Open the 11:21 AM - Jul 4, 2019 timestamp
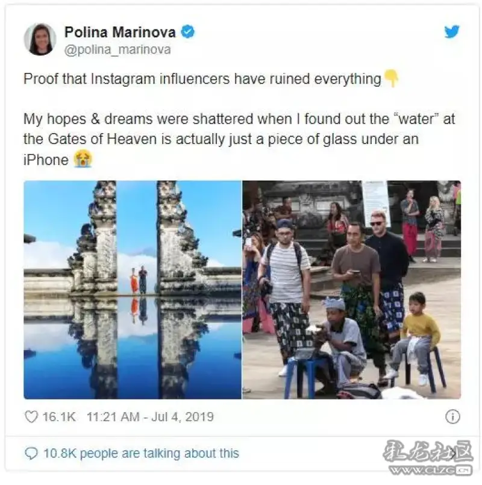Viewport: 482px width, 485px height. tap(150, 417)
